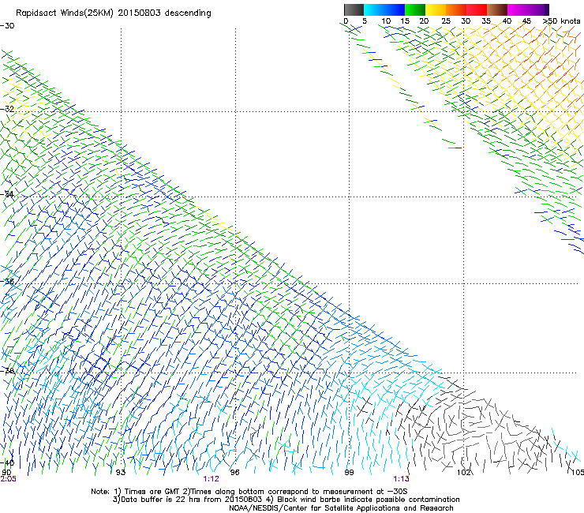Click the '-38' latitude axis label
The height and width of the screenshot is (513, 584).
(7, 371)
